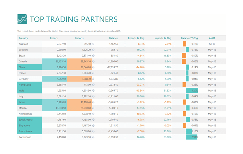The height and width of the screenshot is (154, 243).
Task: Click the down arrow icon in Canada row
Action: tap(93, 61)
